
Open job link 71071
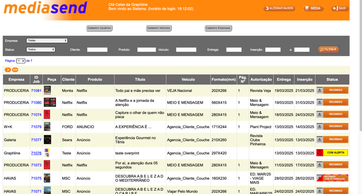click(36, 191)
